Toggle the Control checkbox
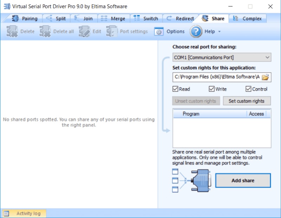This screenshot has width=281, height=218. 248,89
